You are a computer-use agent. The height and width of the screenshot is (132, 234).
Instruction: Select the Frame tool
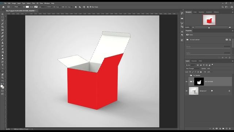coord(3,30)
